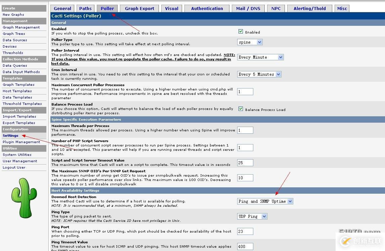
Task: Open Graph Management in the sidebar
Action: (x=21, y=27)
